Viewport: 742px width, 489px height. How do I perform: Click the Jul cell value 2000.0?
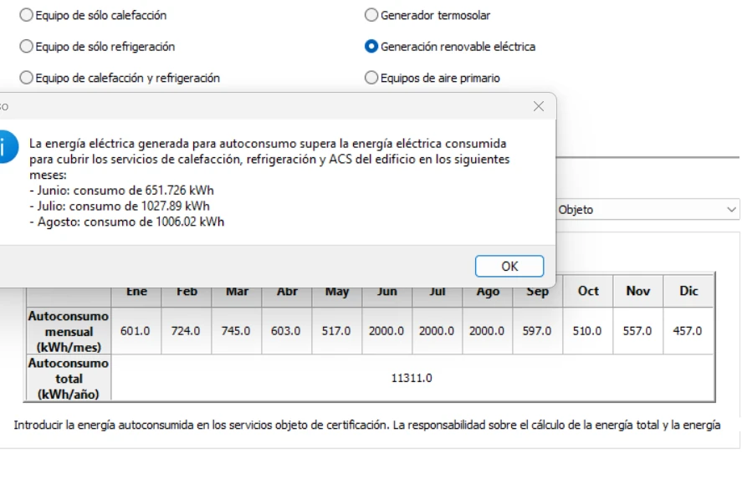(x=437, y=331)
